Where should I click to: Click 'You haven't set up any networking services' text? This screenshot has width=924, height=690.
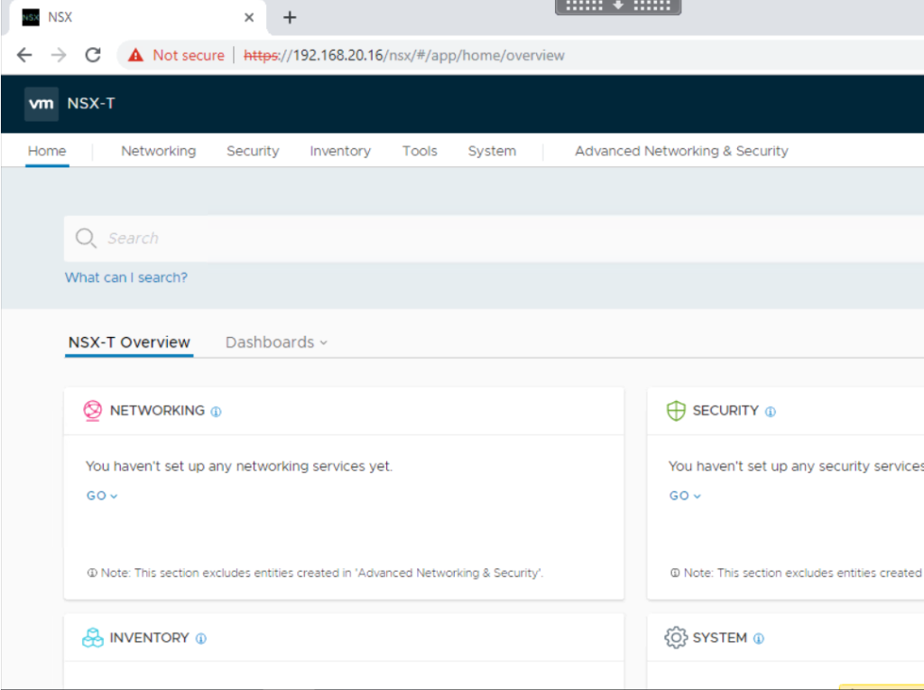pos(238,467)
